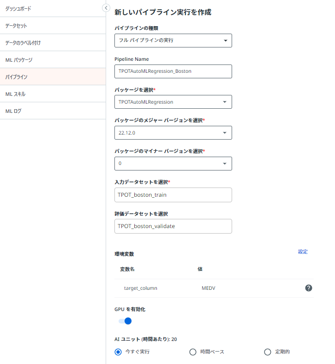Expand the パッケージを選択 dropdown
335x364 pixels.
173,102
